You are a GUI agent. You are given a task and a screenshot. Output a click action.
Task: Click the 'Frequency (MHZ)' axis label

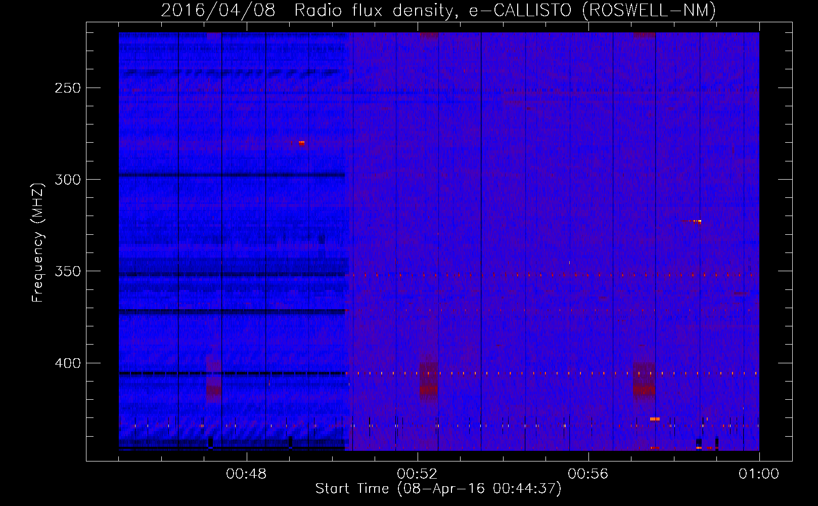point(38,242)
